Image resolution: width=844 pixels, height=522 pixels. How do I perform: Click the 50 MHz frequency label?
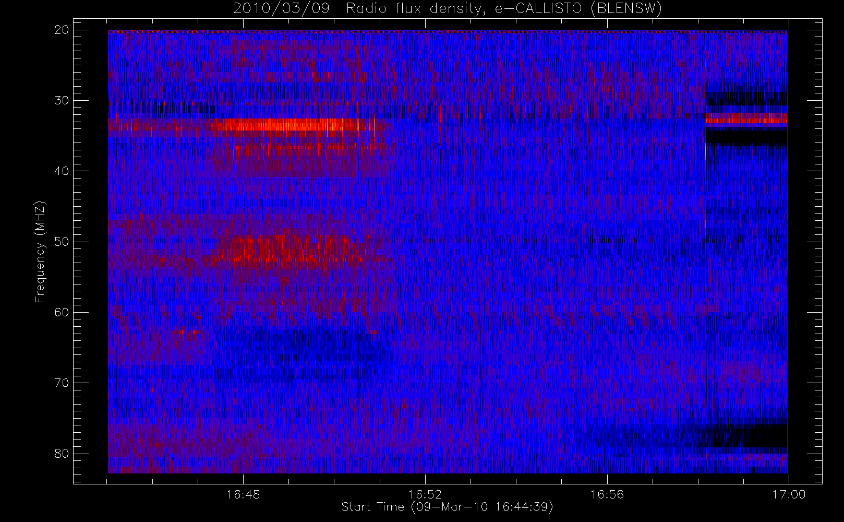tap(62, 242)
